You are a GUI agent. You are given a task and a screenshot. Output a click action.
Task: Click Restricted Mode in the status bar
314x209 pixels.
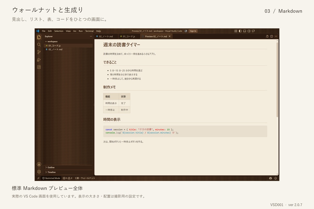(x=51, y=178)
